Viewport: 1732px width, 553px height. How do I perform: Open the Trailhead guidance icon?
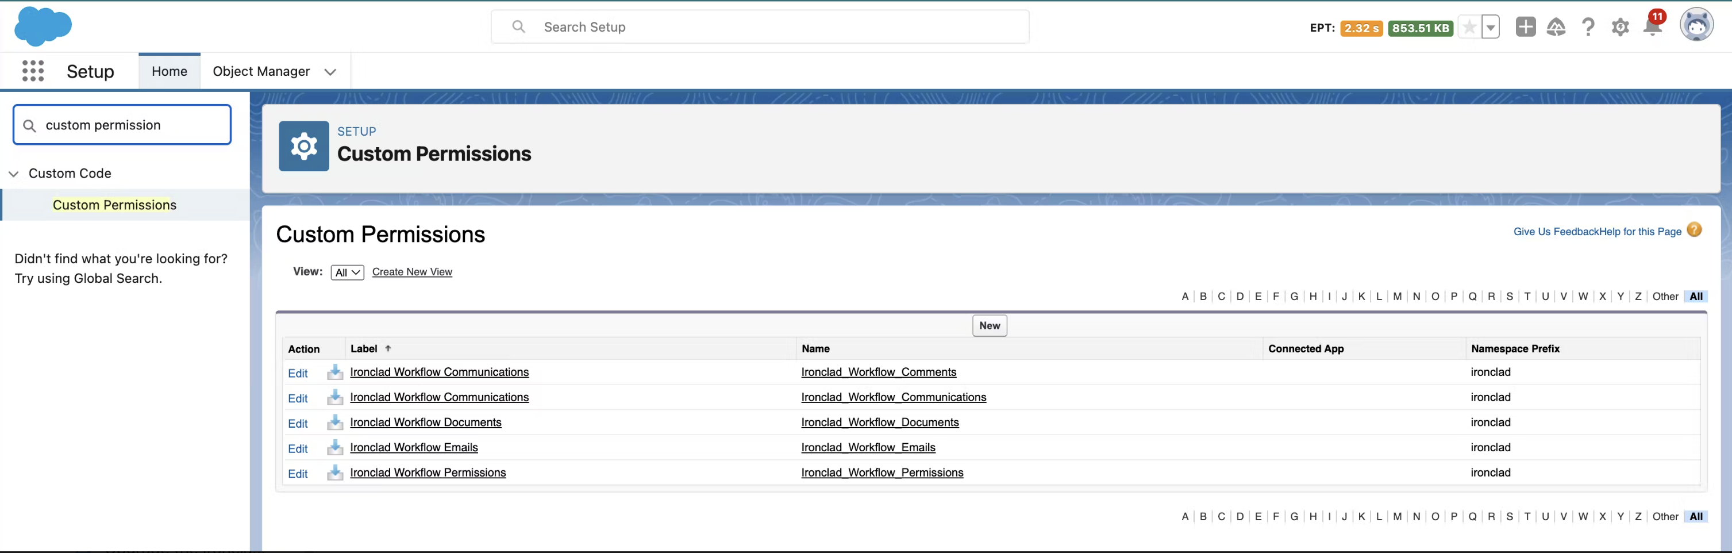(x=1556, y=27)
